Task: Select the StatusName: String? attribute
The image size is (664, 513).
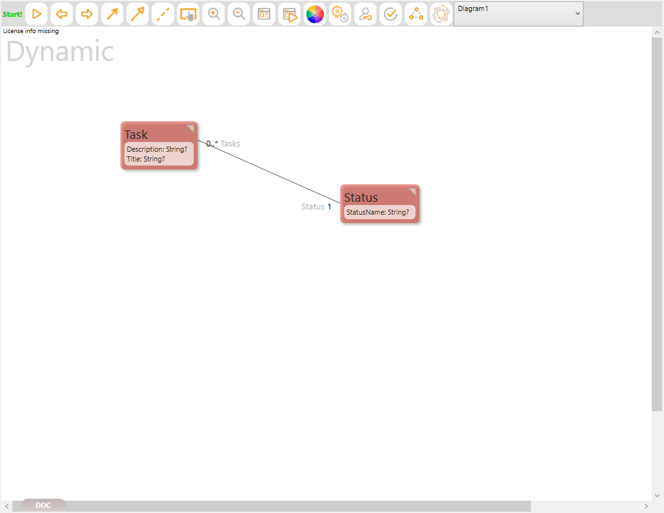Action: [378, 212]
